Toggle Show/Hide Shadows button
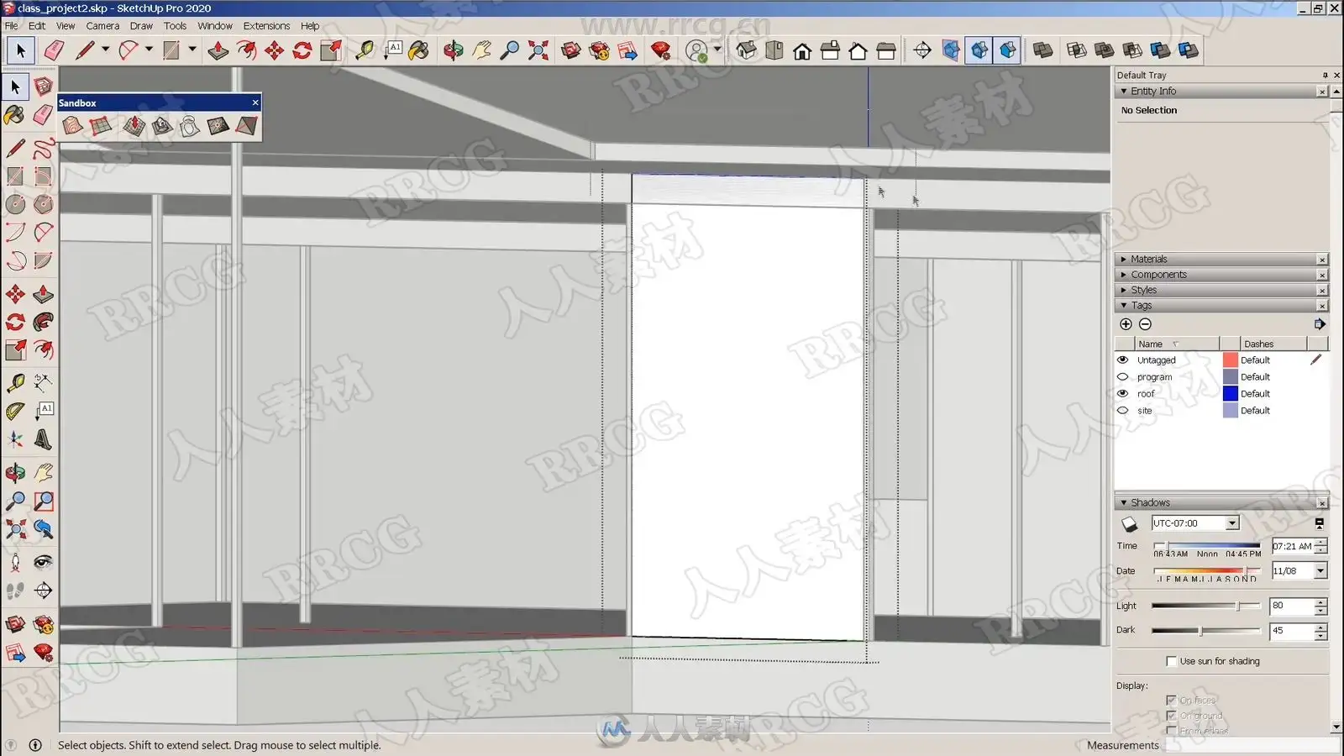 click(1130, 524)
